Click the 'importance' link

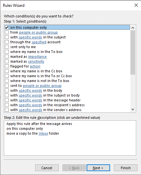click(37, 57)
